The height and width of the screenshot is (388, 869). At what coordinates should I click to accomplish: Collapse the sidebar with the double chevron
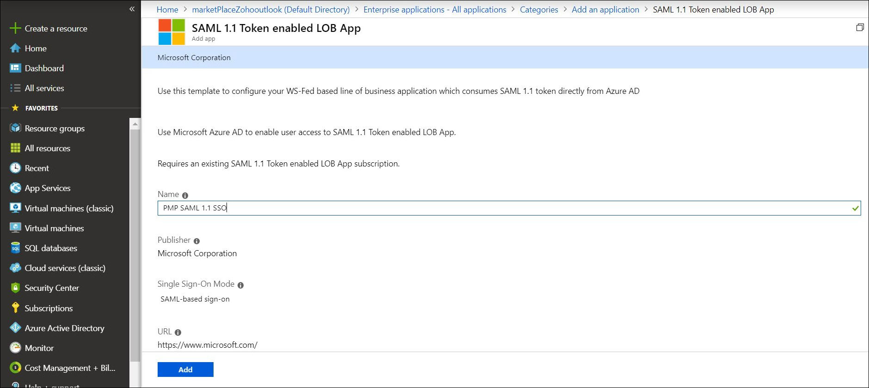[x=132, y=9]
